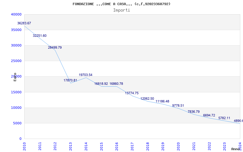
Task: Click the 2014 x-axis year label
Action: [x=86, y=146]
